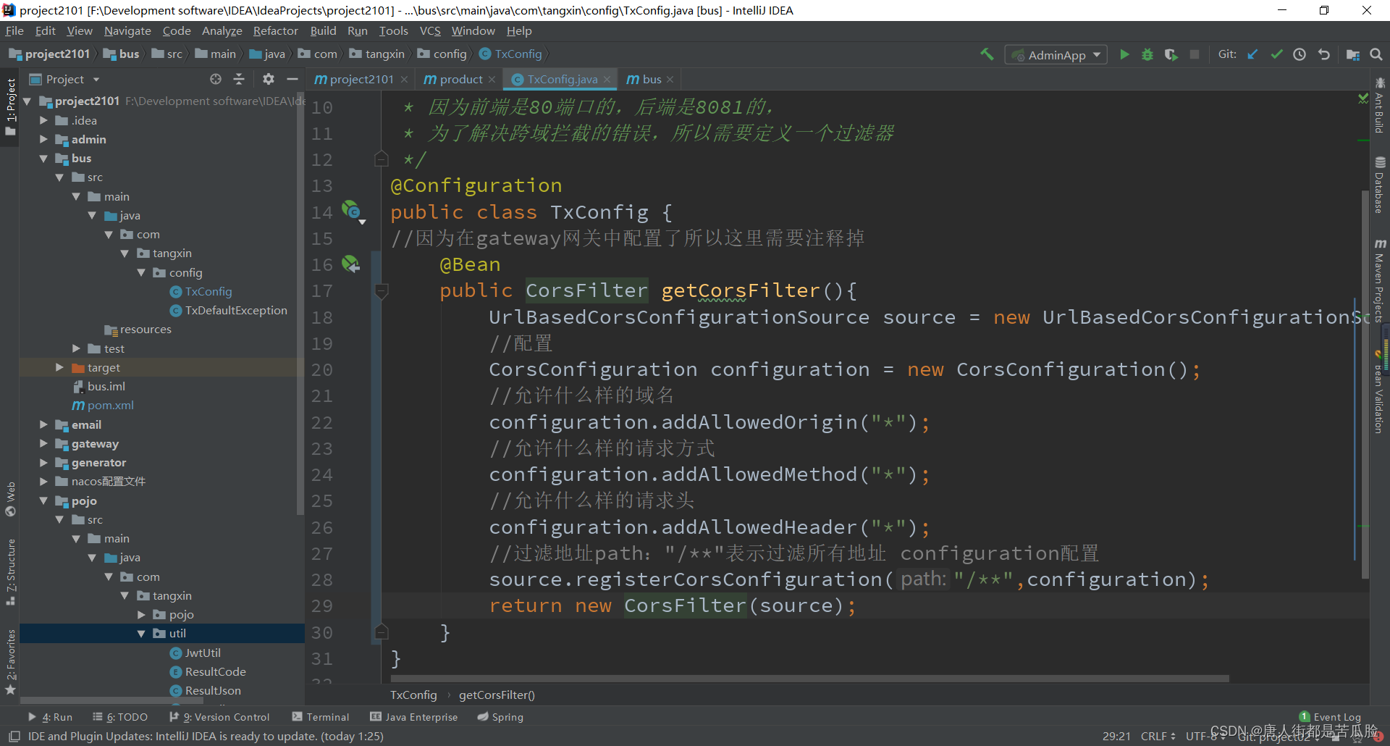Update project via Git blue arrow icon
The width and height of the screenshot is (1390, 746).
point(1252,54)
